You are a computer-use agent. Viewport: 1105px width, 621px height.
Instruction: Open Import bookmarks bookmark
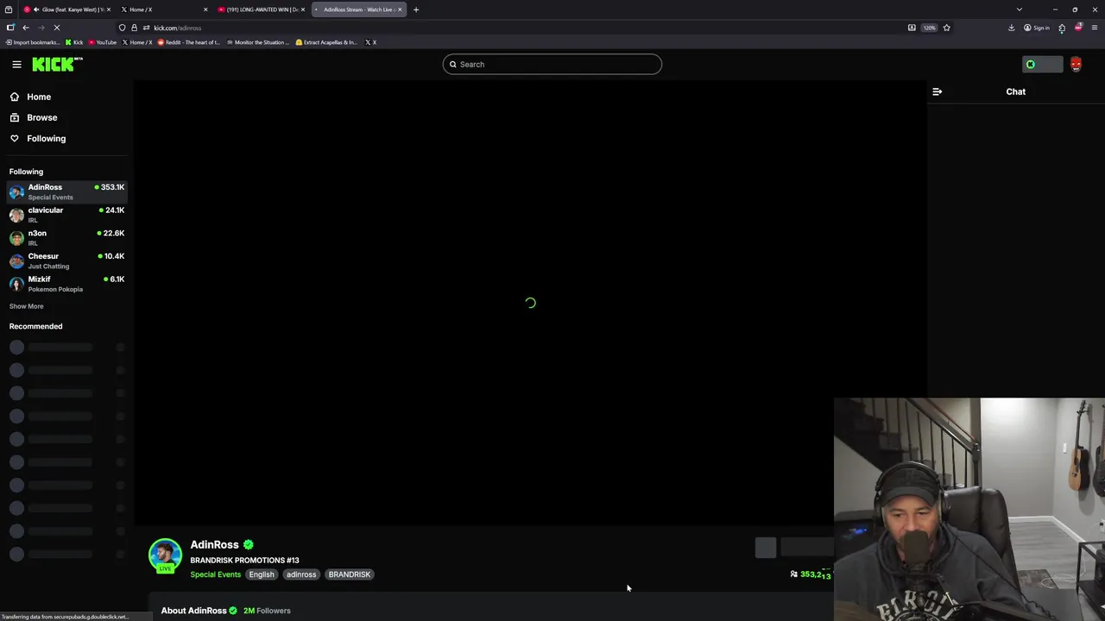pyautogui.click(x=31, y=42)
